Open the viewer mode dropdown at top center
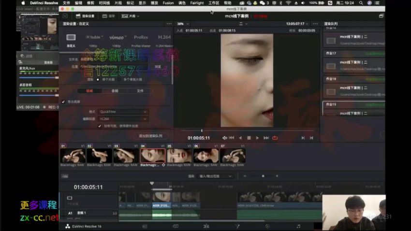 pos(243,24)
